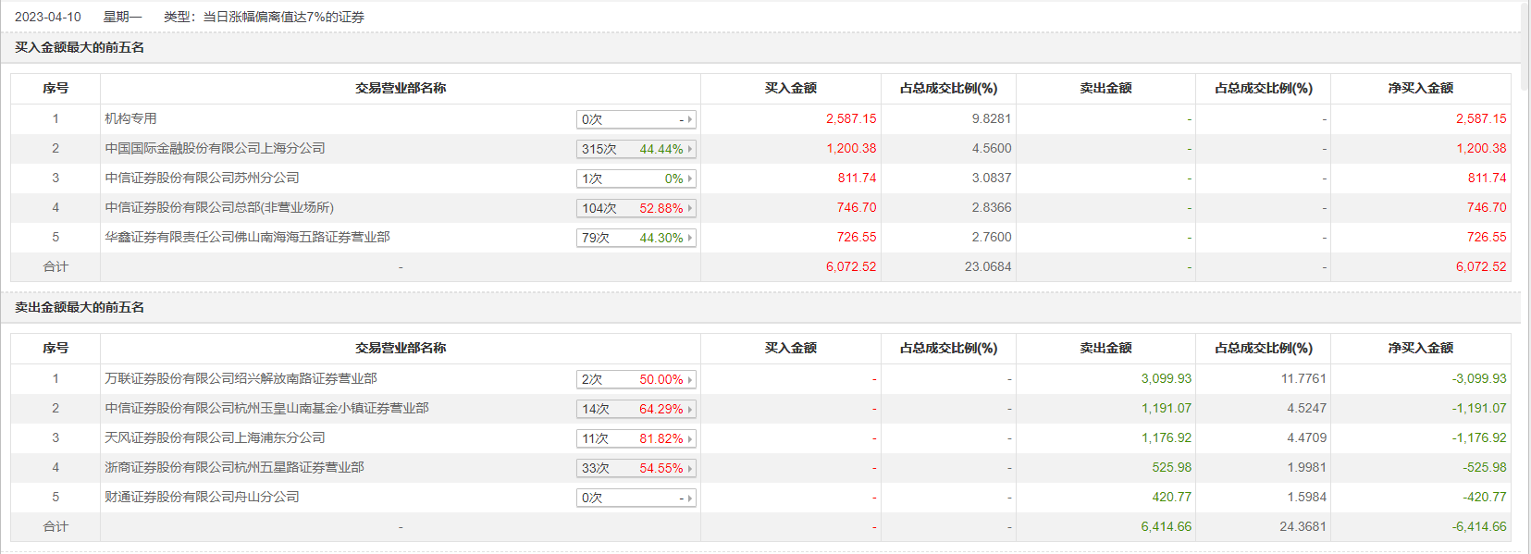Click 万联证券绍兴解放南路证券营业部 link
Image resolution: width=1531 pixels, height=554 pixels.
[x=241, y=378]
